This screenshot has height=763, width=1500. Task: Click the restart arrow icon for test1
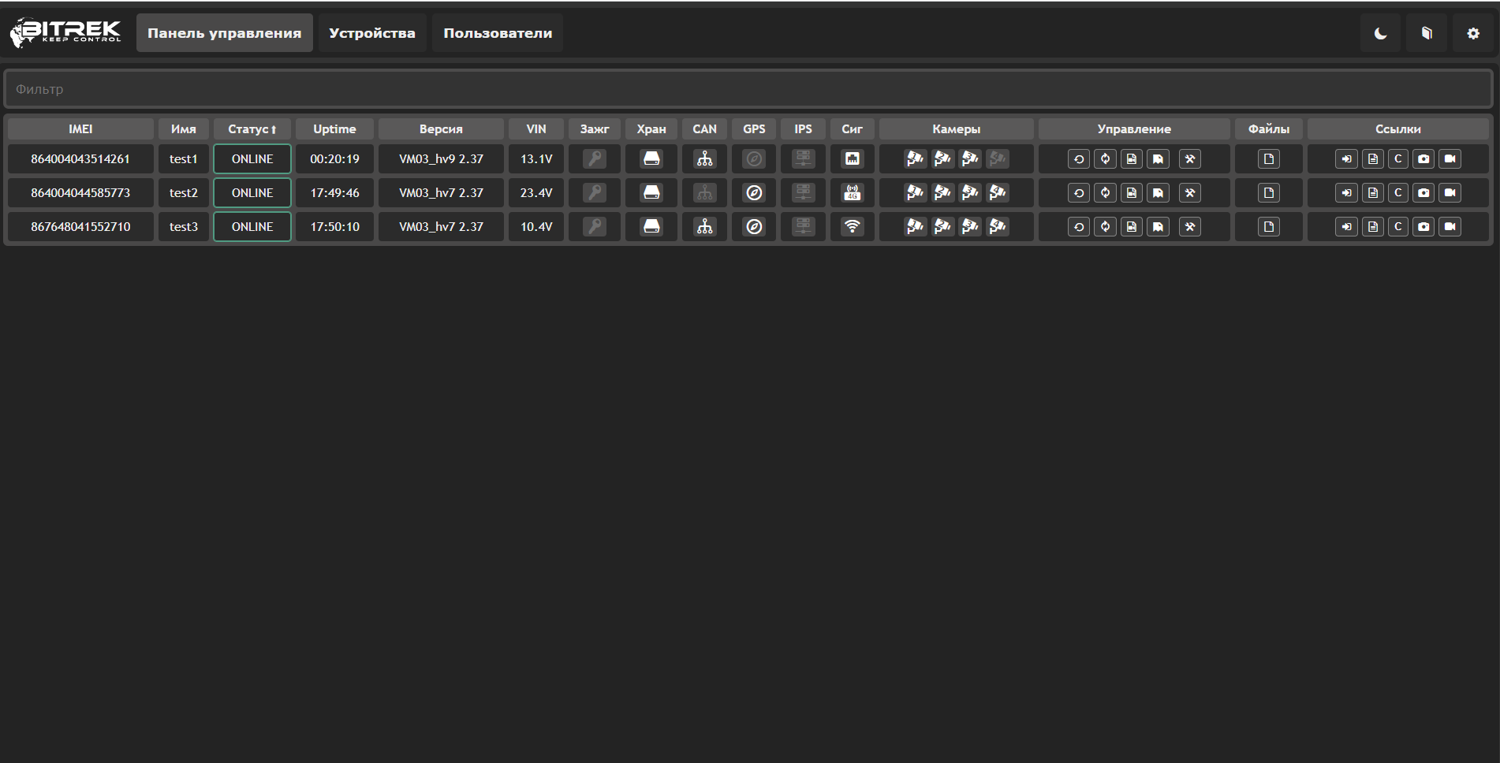[x=1079, y=159]
